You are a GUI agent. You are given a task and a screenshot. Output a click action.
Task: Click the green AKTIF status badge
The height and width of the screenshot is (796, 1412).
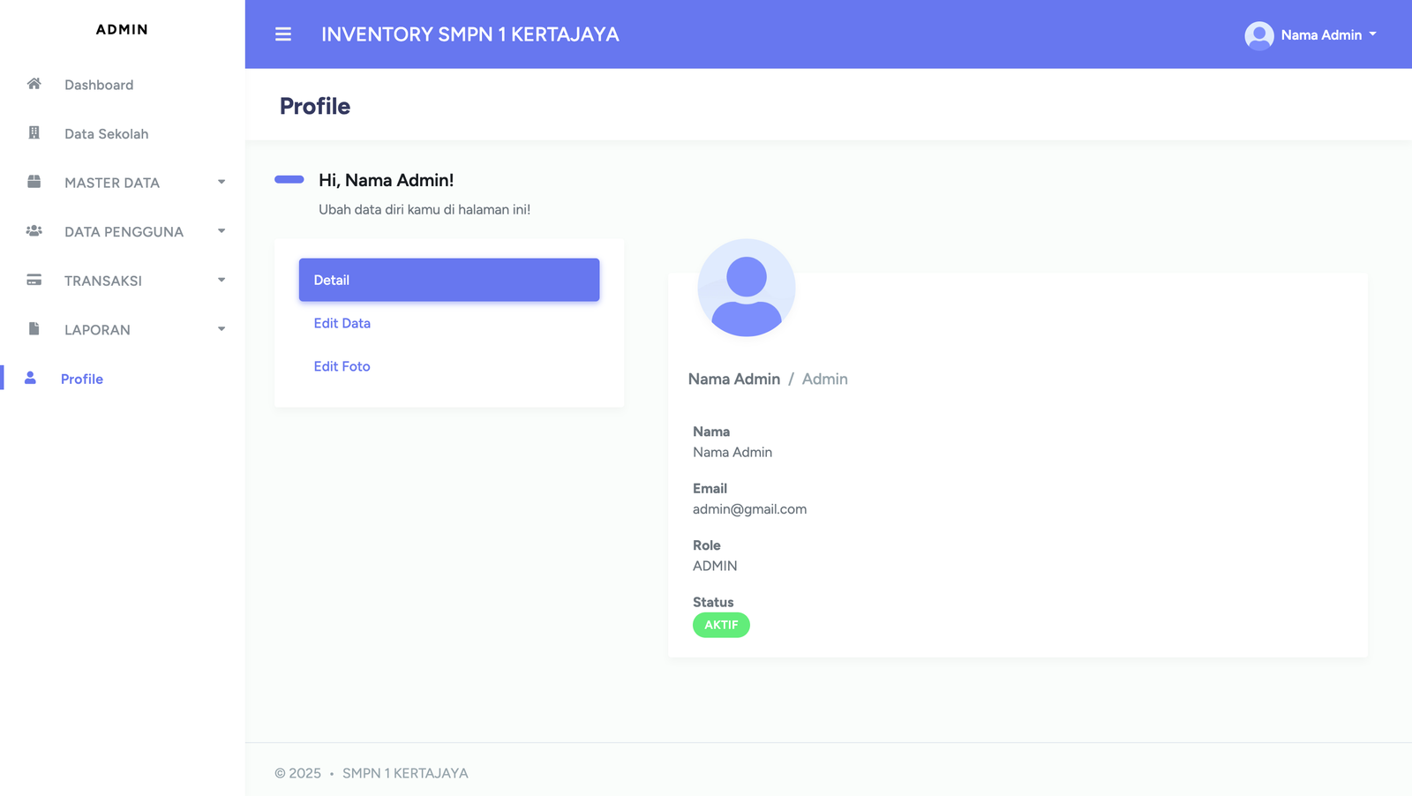click(x=721, y=625)
